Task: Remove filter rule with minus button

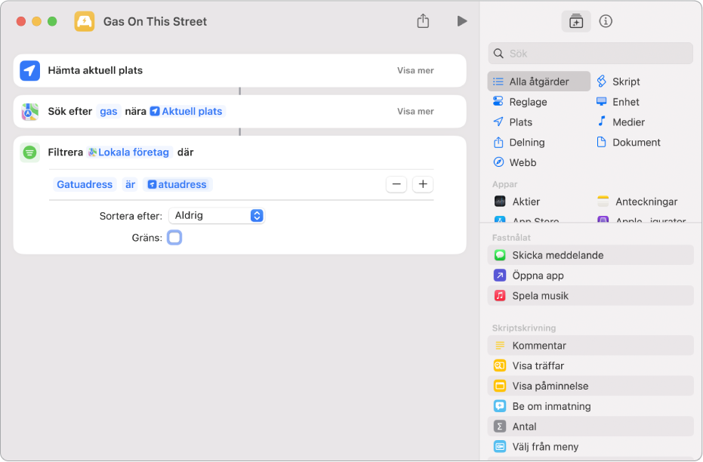Action: click(396, 184)
